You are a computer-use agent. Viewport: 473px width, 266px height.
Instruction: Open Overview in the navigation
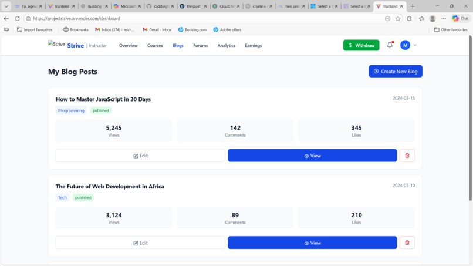point(128,45)
